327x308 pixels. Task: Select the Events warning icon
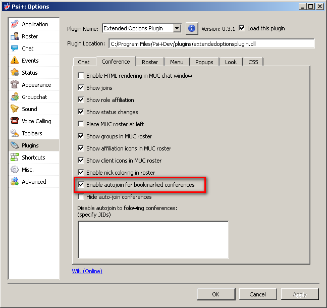[15, 61]
